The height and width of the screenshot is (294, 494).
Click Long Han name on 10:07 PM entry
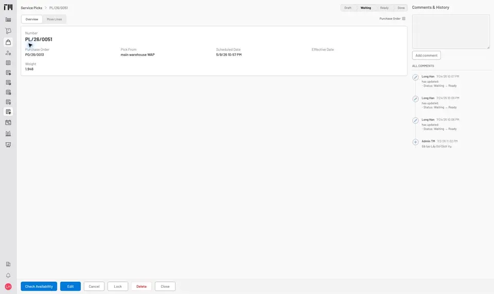pyautogui.click(x=428, y=77)
